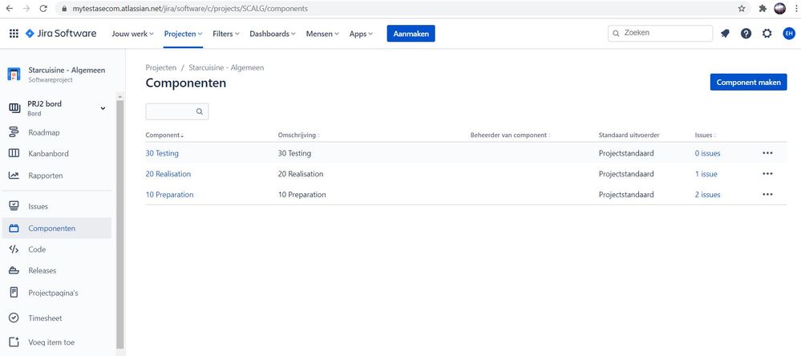This screenshot has width=801, height=356.
Task: Open the 30 Testing component link
Action: pyautogui.click(x=162, y=153)
